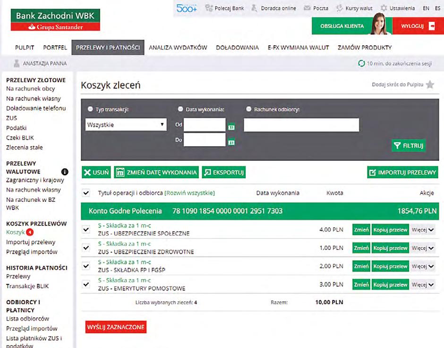Click the star icon to add shortcut
Image resolution: width=444 pixels, height=348 pixels.
[430, 84]
